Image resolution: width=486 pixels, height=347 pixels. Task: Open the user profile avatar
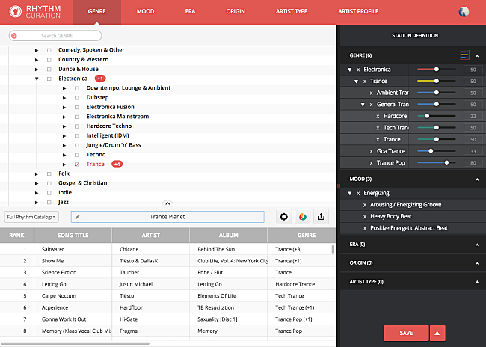click(x=464, y=12)
